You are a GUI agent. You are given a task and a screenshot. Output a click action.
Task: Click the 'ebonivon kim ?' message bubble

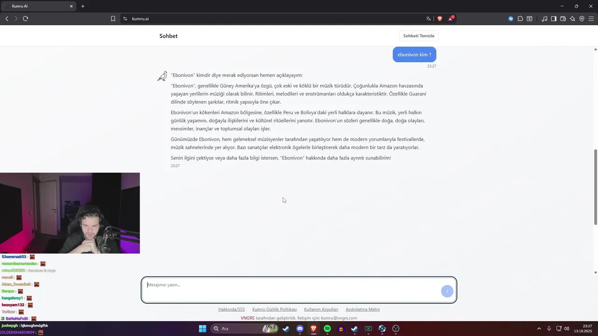[x=414, y=55]
